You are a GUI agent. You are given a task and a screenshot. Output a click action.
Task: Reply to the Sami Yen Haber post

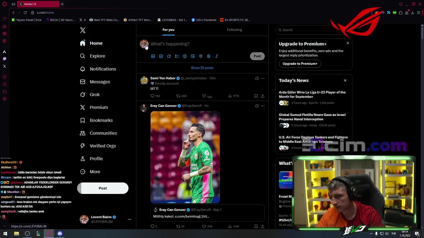coord(155,96)
